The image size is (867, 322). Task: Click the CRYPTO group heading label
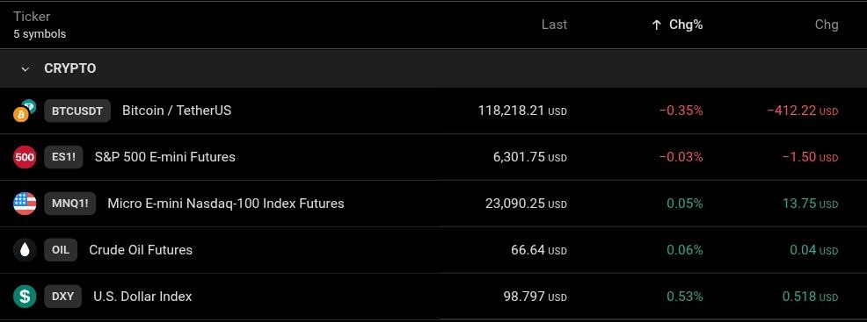69,69
